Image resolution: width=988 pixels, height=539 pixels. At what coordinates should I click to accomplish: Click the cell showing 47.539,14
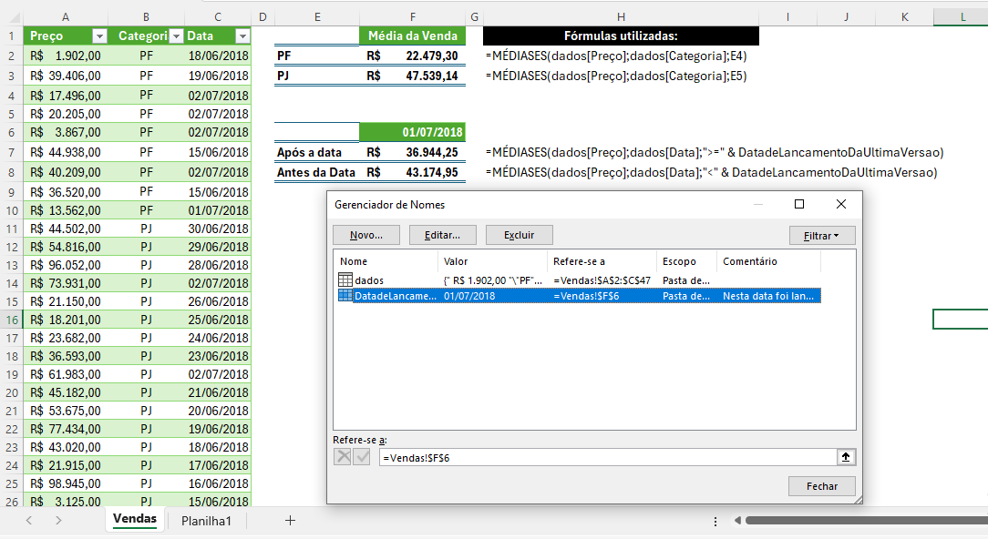[412, 76]
